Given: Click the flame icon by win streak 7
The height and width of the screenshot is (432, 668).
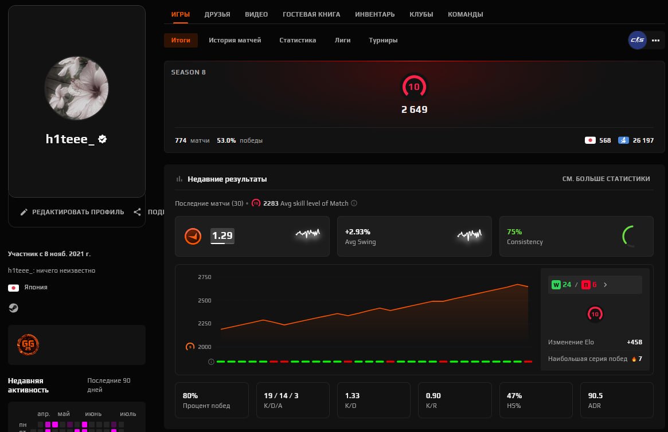Looking at the screenshot, I should [x=634, y=359].
